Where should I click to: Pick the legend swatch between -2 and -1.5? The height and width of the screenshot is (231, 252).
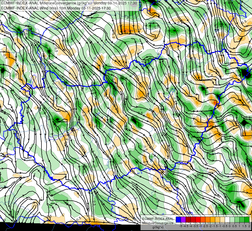pos(213,219)
